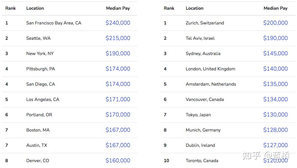The width and height of the screenshot is (297, 168).
Task: Select the Los Angeles, CA entry
Action: [x=43, y=99]
